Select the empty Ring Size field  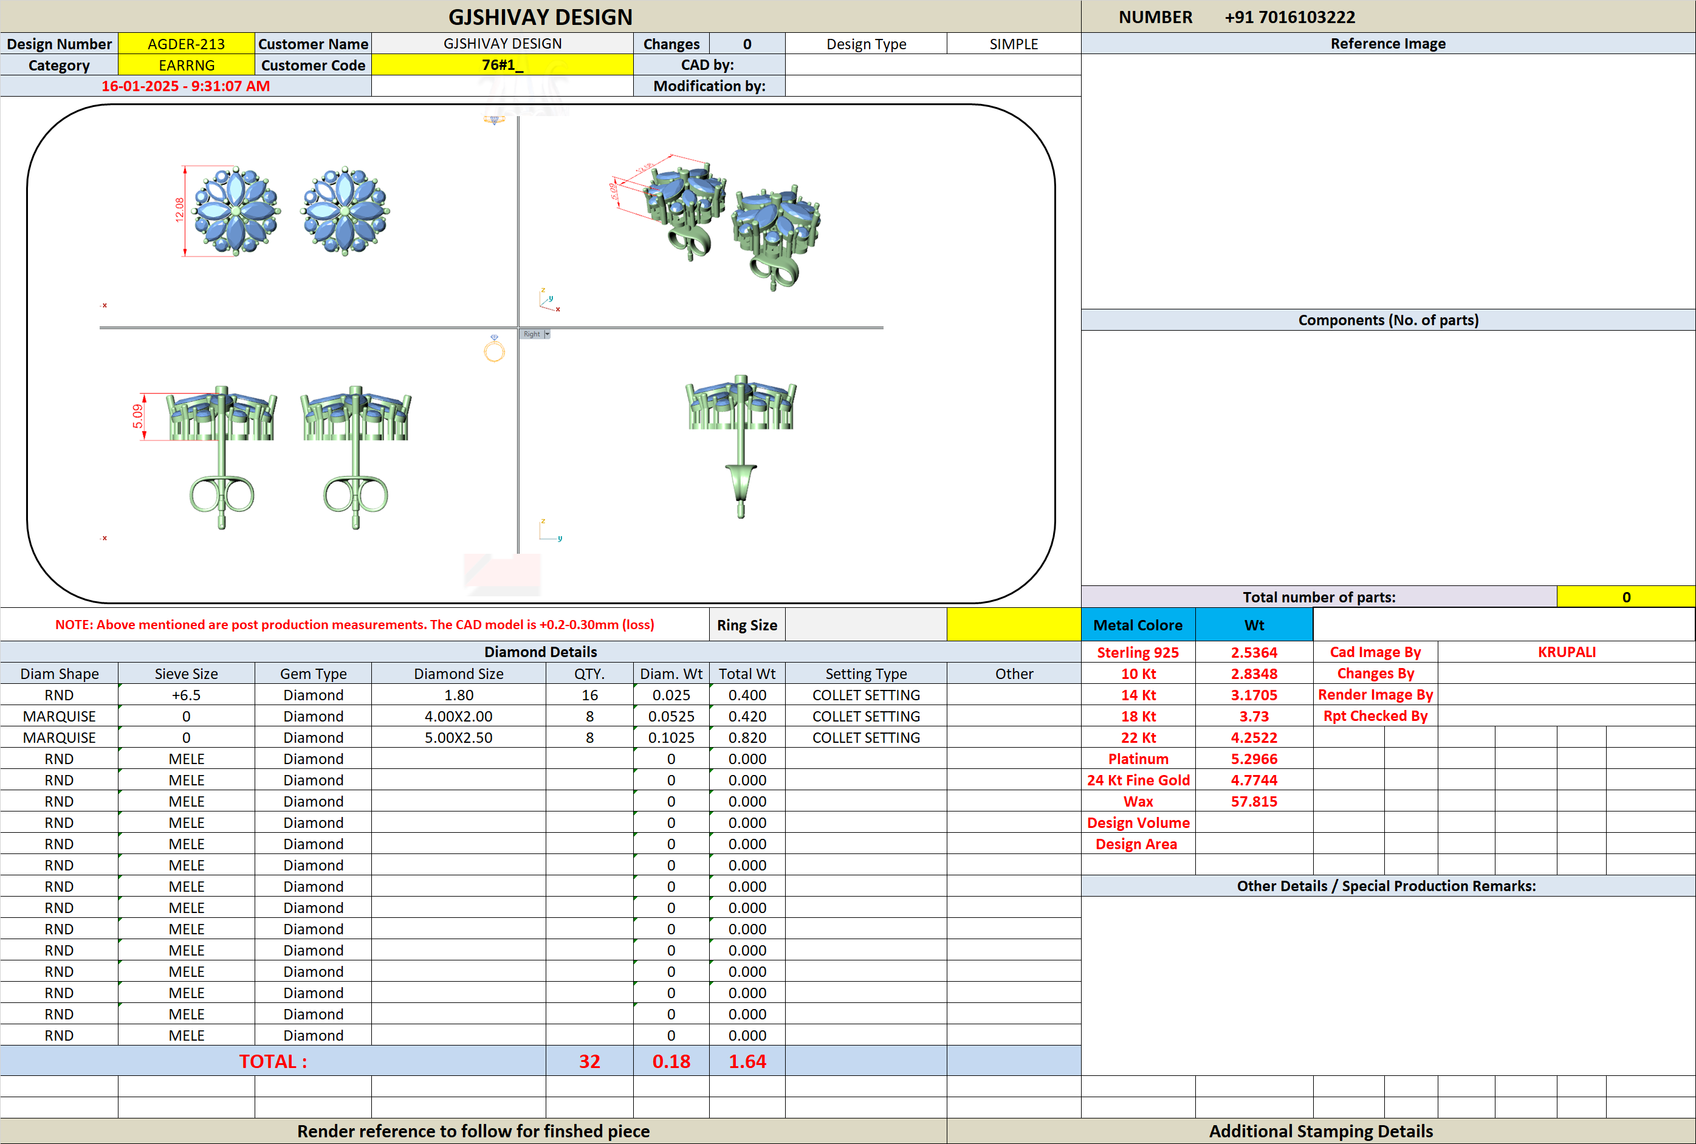click(x=865, y=624)
